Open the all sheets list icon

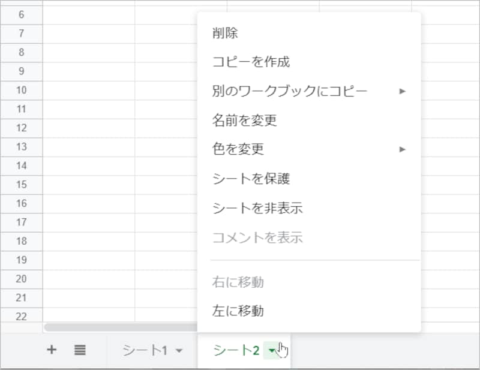click(x=80, y=349)
